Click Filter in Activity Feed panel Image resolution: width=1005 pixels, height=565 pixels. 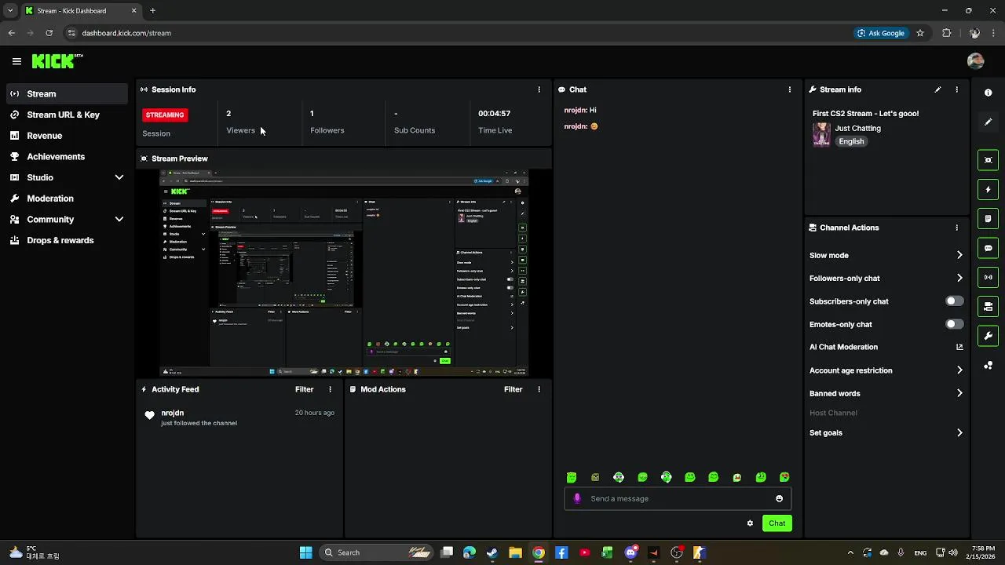point(304,389)
